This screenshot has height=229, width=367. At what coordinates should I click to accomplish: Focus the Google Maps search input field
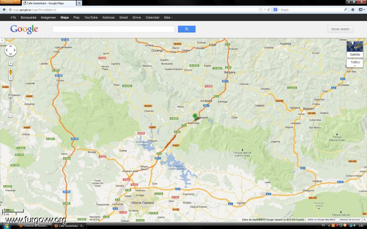(x=113, y=29)
